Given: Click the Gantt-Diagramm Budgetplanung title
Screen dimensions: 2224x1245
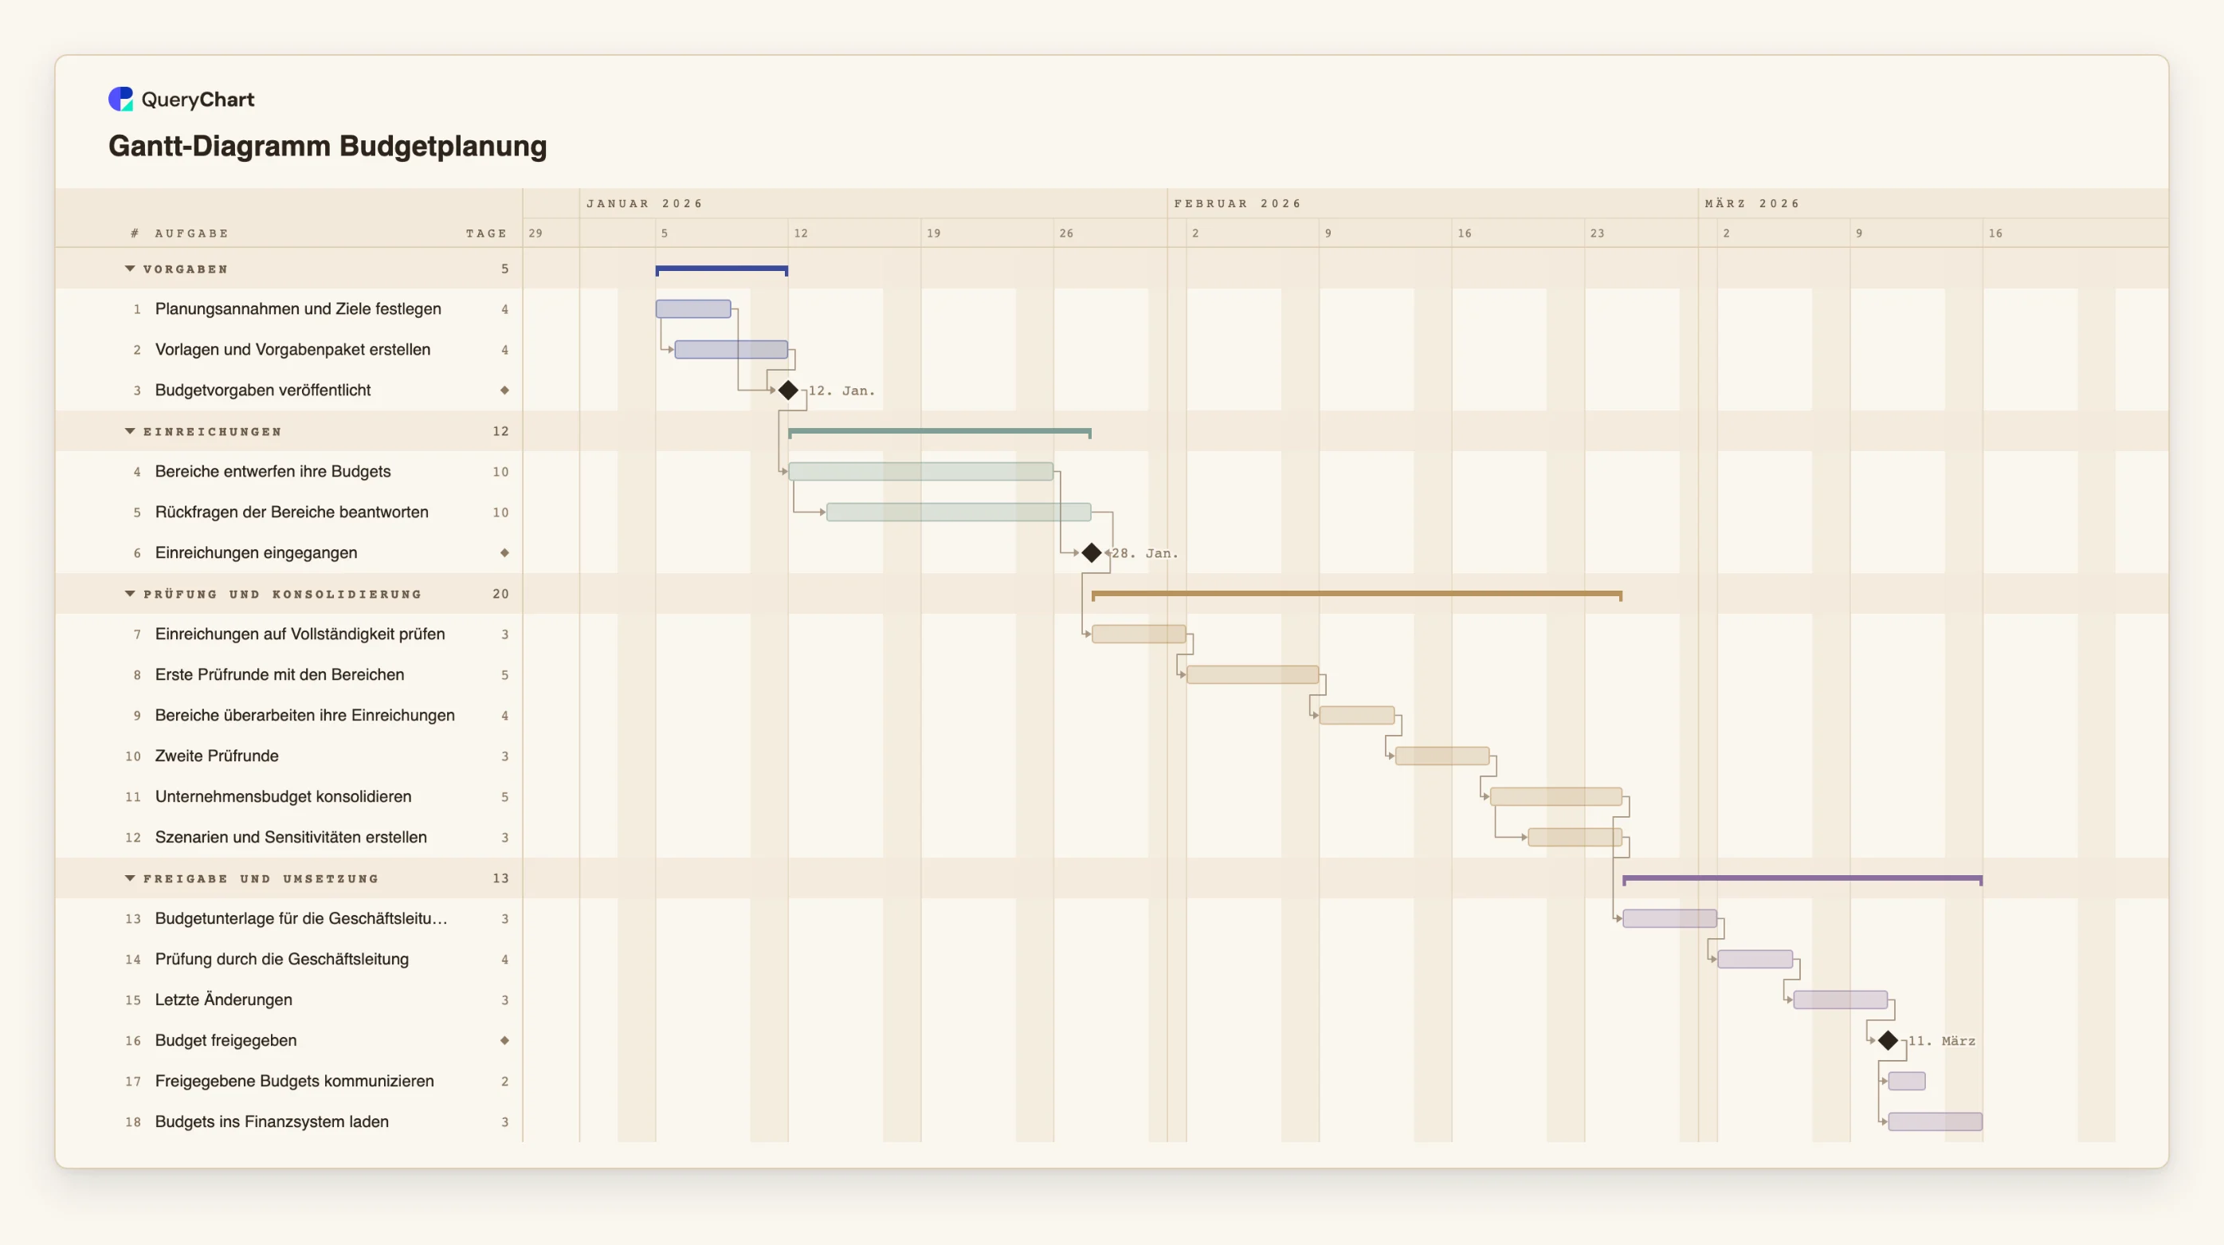Looking at the screenshot, I should [328, 146].
